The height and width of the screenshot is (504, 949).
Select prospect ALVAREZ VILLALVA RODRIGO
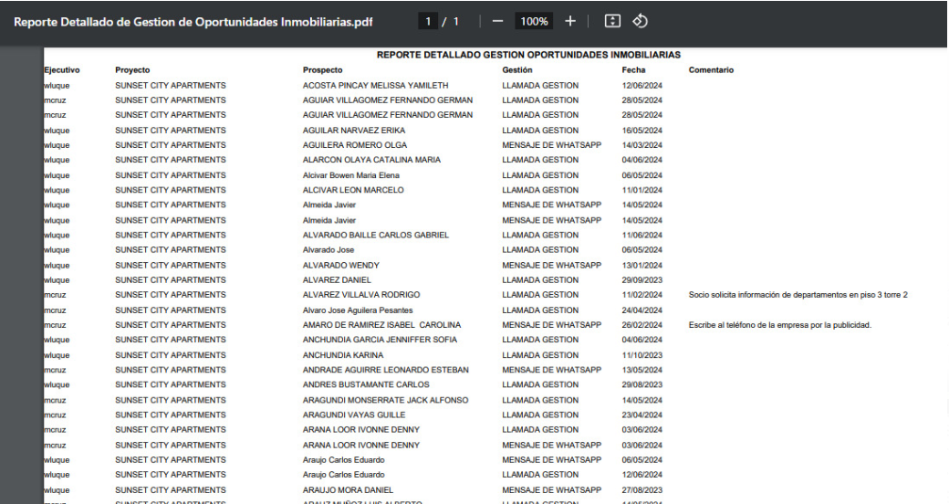[360, 295]
